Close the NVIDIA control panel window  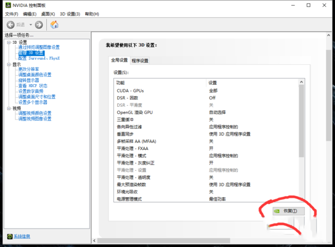coord(325,5)
